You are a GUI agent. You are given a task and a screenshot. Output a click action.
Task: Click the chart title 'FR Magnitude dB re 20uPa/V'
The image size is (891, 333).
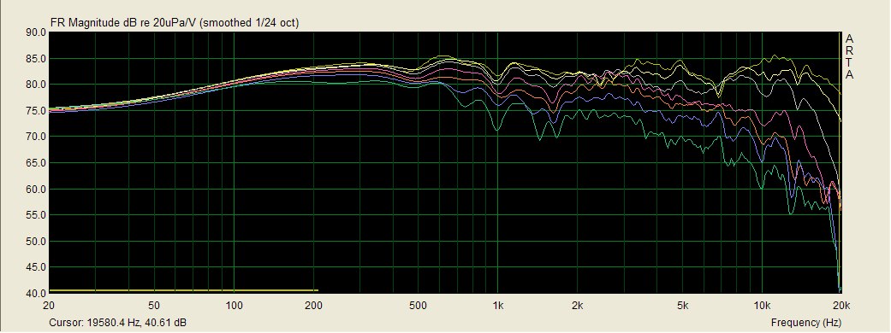124,23
